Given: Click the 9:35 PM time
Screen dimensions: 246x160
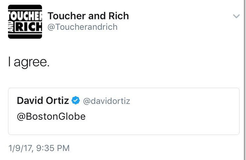Looking at the screenshot, I should (53, 148).
